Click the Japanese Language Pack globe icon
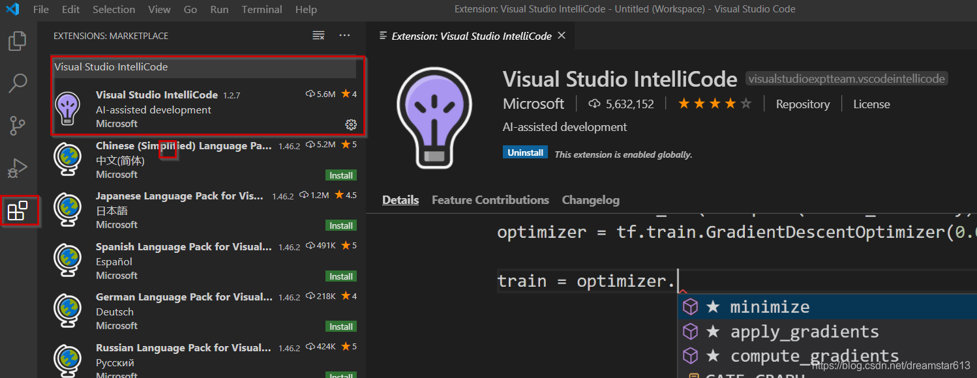The image size is (977, 378). pos(68,209)
